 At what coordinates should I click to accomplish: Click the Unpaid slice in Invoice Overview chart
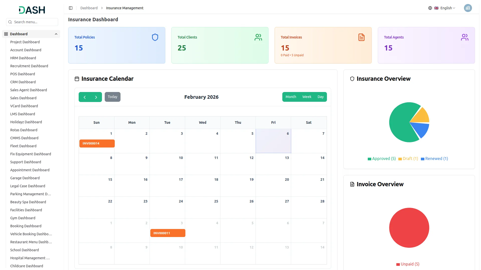(409, 228)
